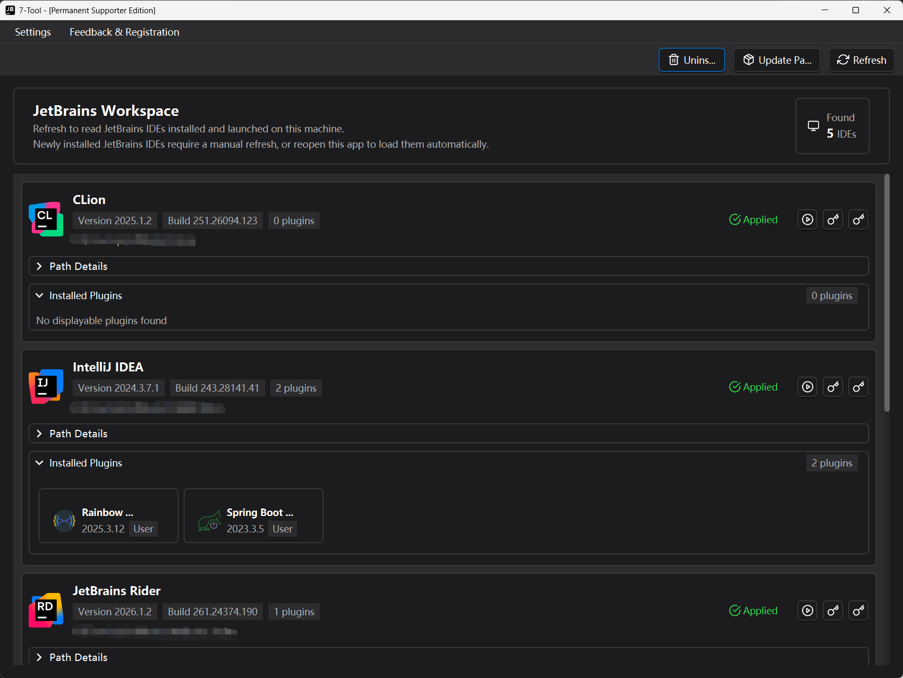
Task: Click the Rainbow plugin version 2025.3.12
Action: coord(103,529)
